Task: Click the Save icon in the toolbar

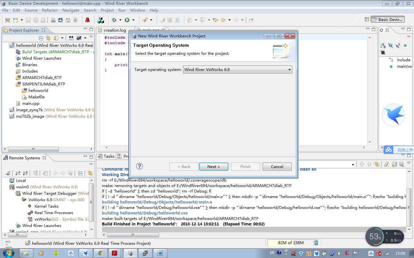Action: (x=28, y=20)
